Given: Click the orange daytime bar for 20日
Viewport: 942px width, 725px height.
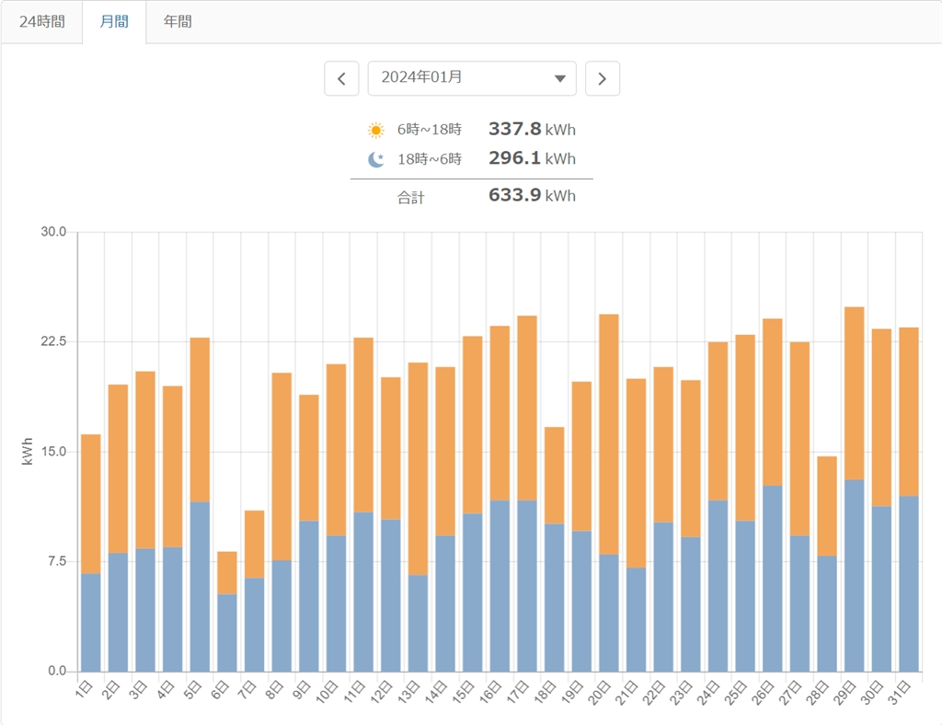Looking at the screenshot, I should 608,432.
